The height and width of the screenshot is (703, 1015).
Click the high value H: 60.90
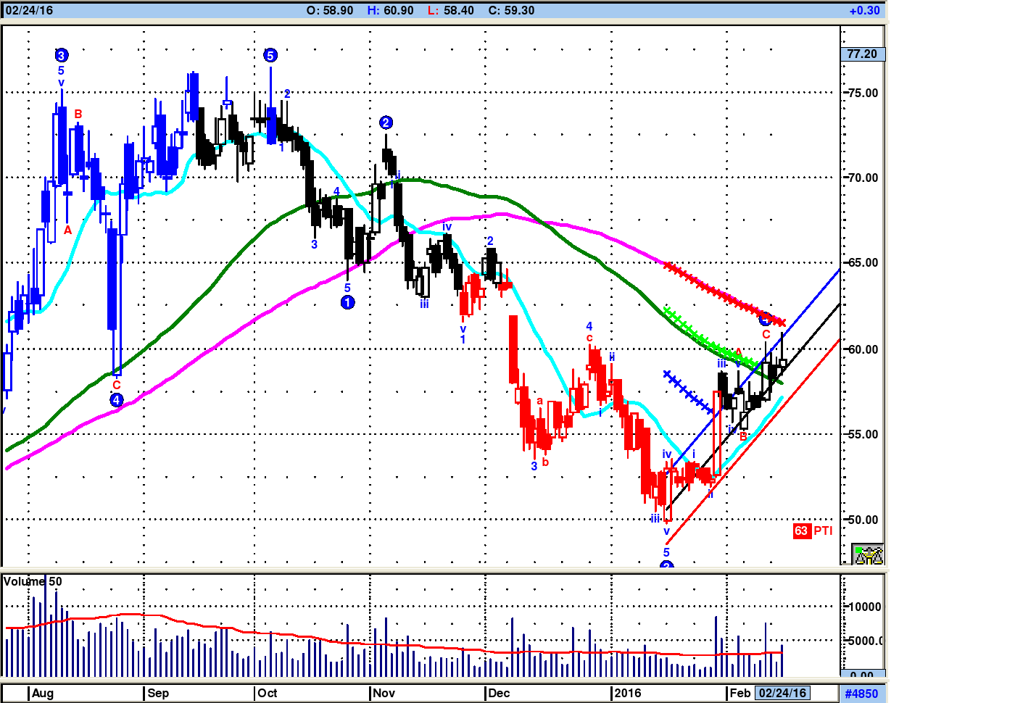click(391, 10)
